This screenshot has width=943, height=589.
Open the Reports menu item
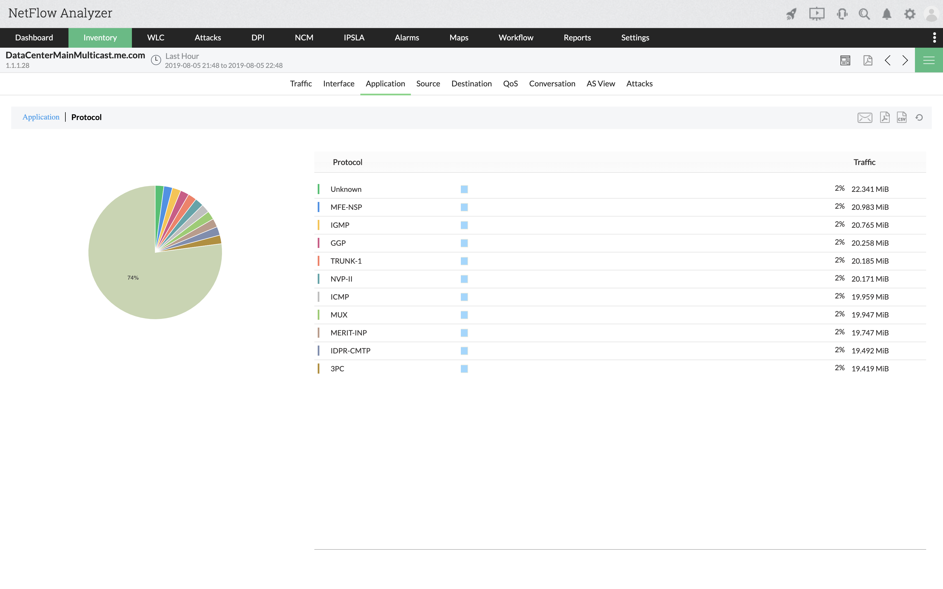577,38
